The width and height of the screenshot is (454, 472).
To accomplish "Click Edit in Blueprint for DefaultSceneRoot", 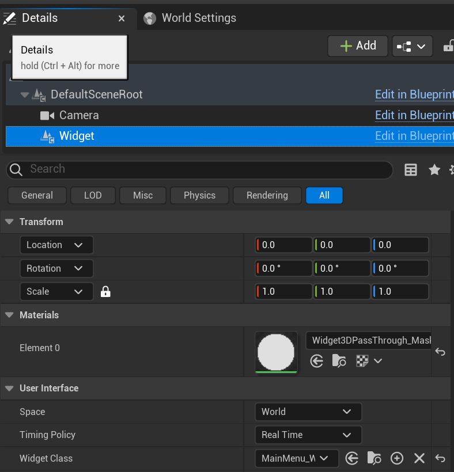I will point(414,94).
